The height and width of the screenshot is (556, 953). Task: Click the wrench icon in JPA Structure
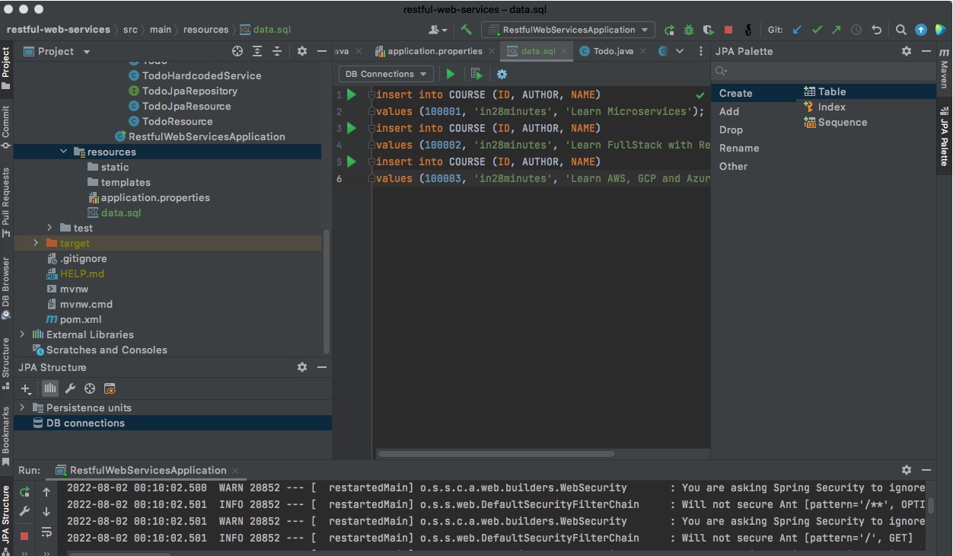[x=70, y=388]
